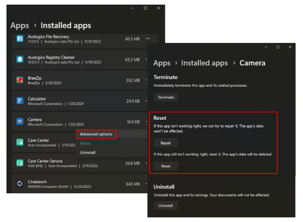
Task: Go back to Installed apps breadcrumb in Camera window
Action: (204, 63)
